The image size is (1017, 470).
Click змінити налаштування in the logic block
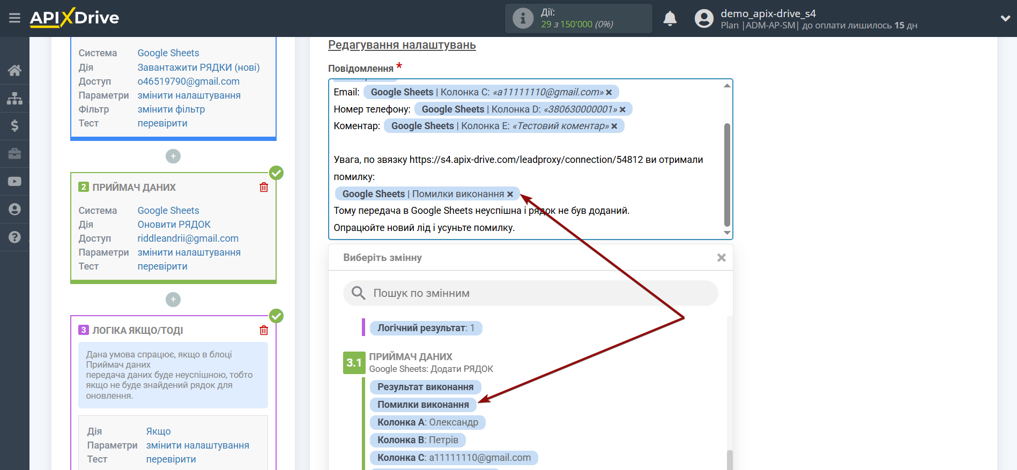point(197,445)
